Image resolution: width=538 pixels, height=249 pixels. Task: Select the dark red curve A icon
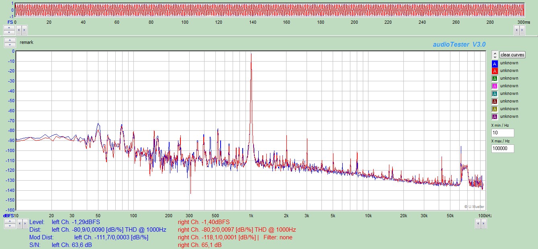click(x=495, y=101)
